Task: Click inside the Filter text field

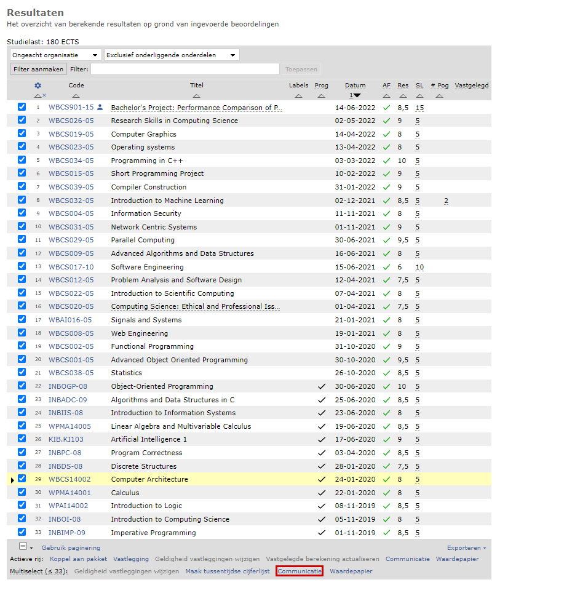Action: point(185,68)
